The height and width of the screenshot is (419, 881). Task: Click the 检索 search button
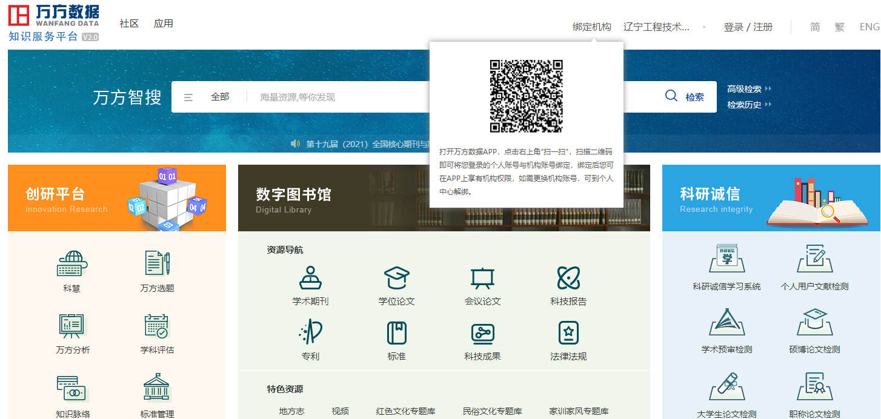tap(685, 97)
